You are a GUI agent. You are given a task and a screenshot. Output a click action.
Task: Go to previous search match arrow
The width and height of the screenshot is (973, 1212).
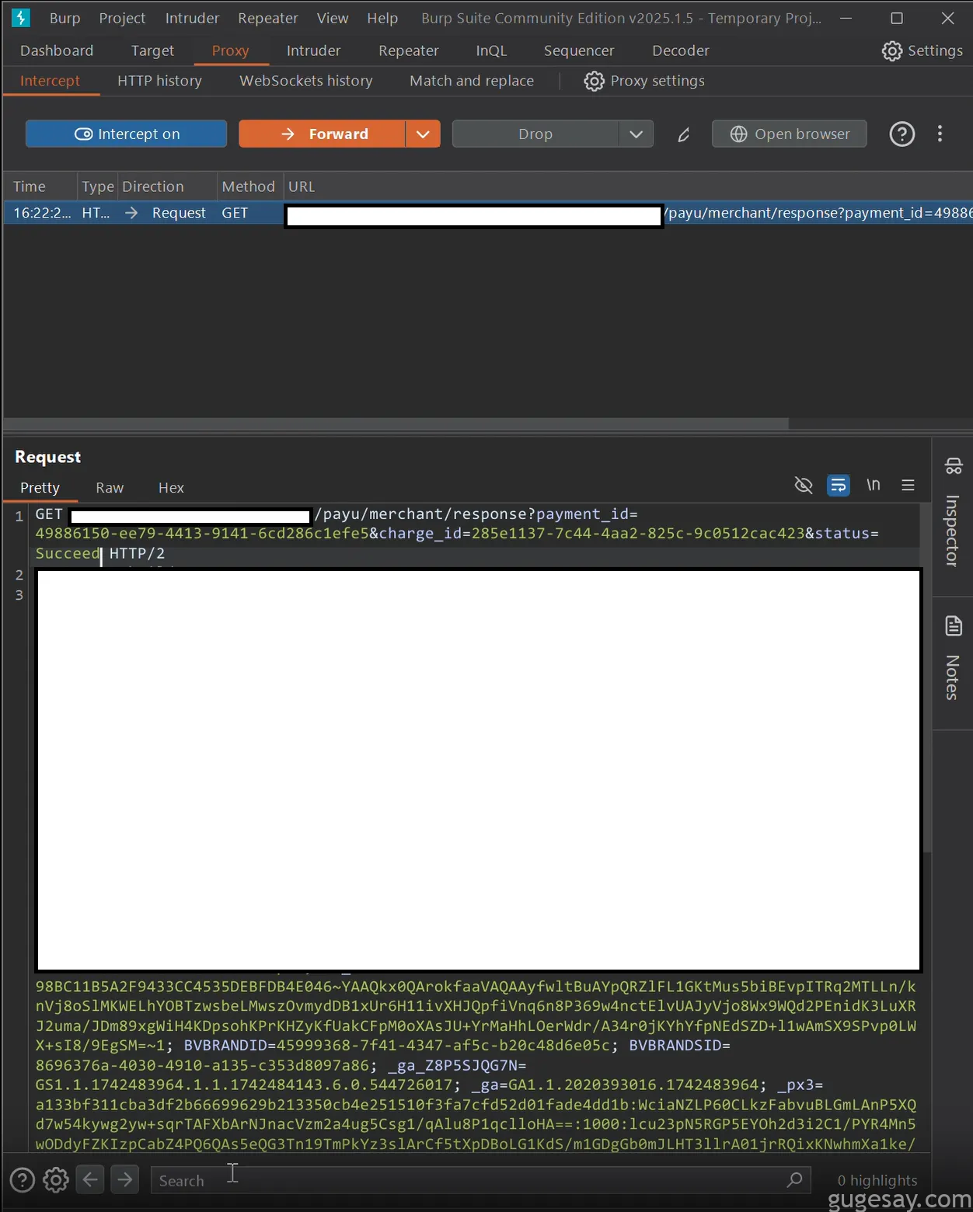(x=90, y=1179)
